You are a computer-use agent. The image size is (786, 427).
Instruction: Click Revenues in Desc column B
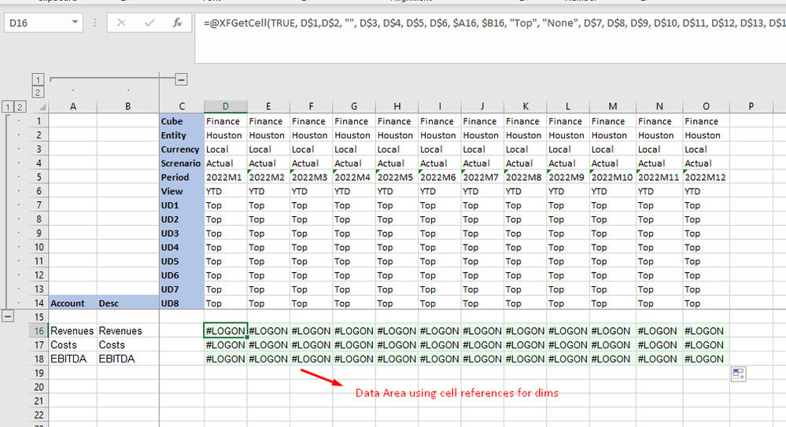(x=128, y=331)
